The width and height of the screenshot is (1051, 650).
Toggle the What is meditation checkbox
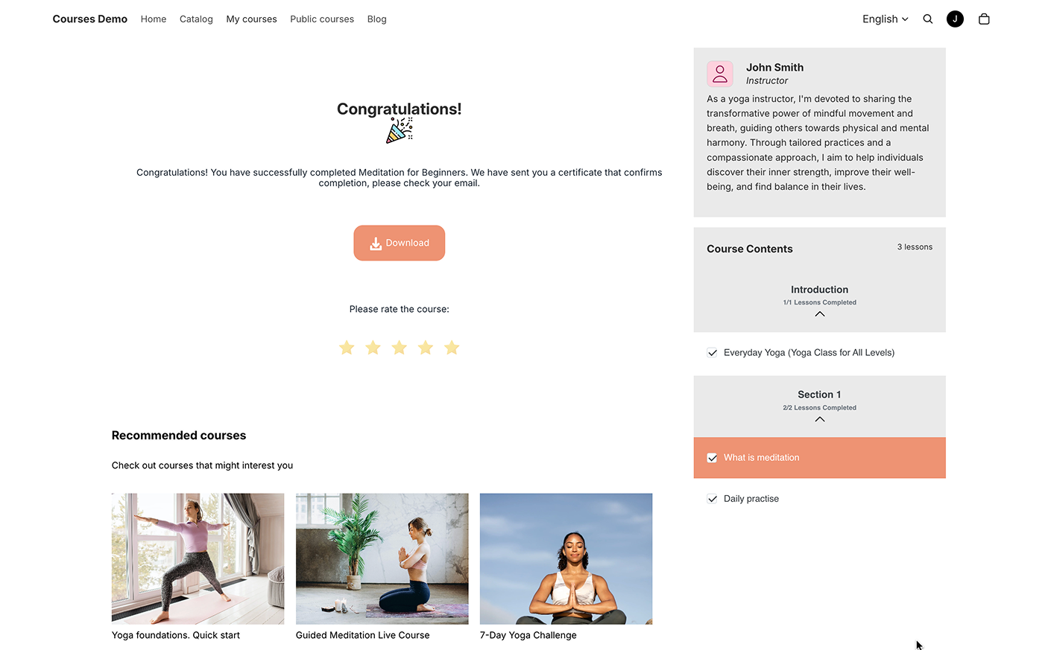pyautogui.click(x=712, y=458)
